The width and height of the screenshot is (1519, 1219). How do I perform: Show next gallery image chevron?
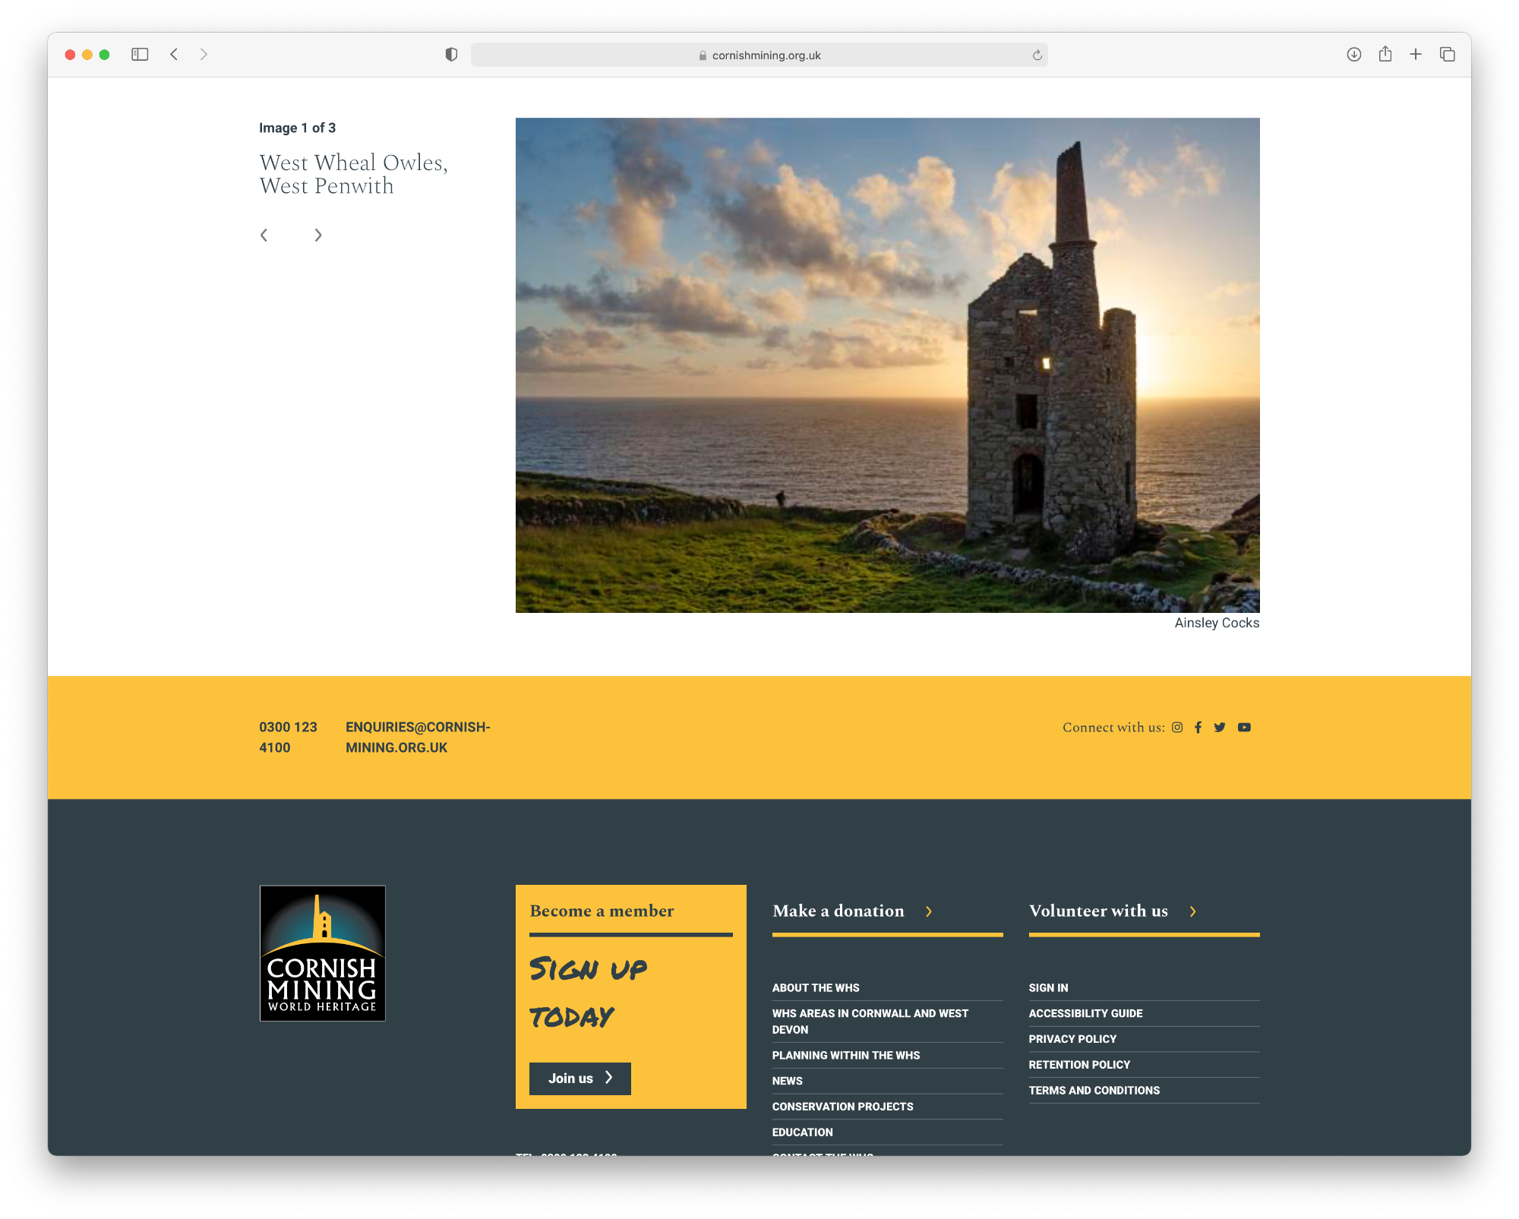coord(318,235)
